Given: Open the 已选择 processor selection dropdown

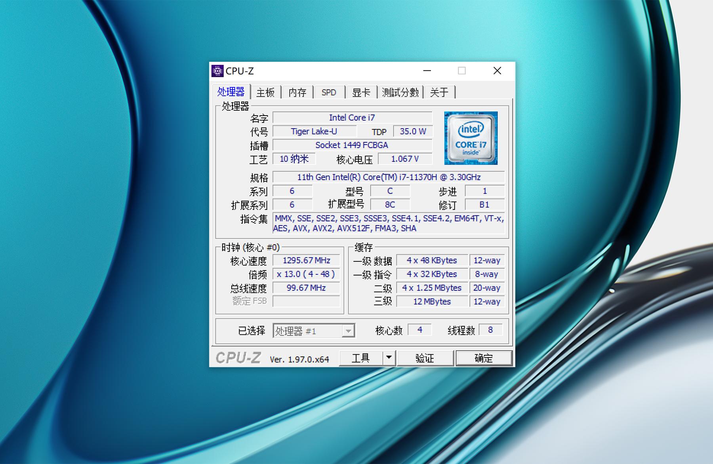Looking at the screenshot, I should coord(348,330).
